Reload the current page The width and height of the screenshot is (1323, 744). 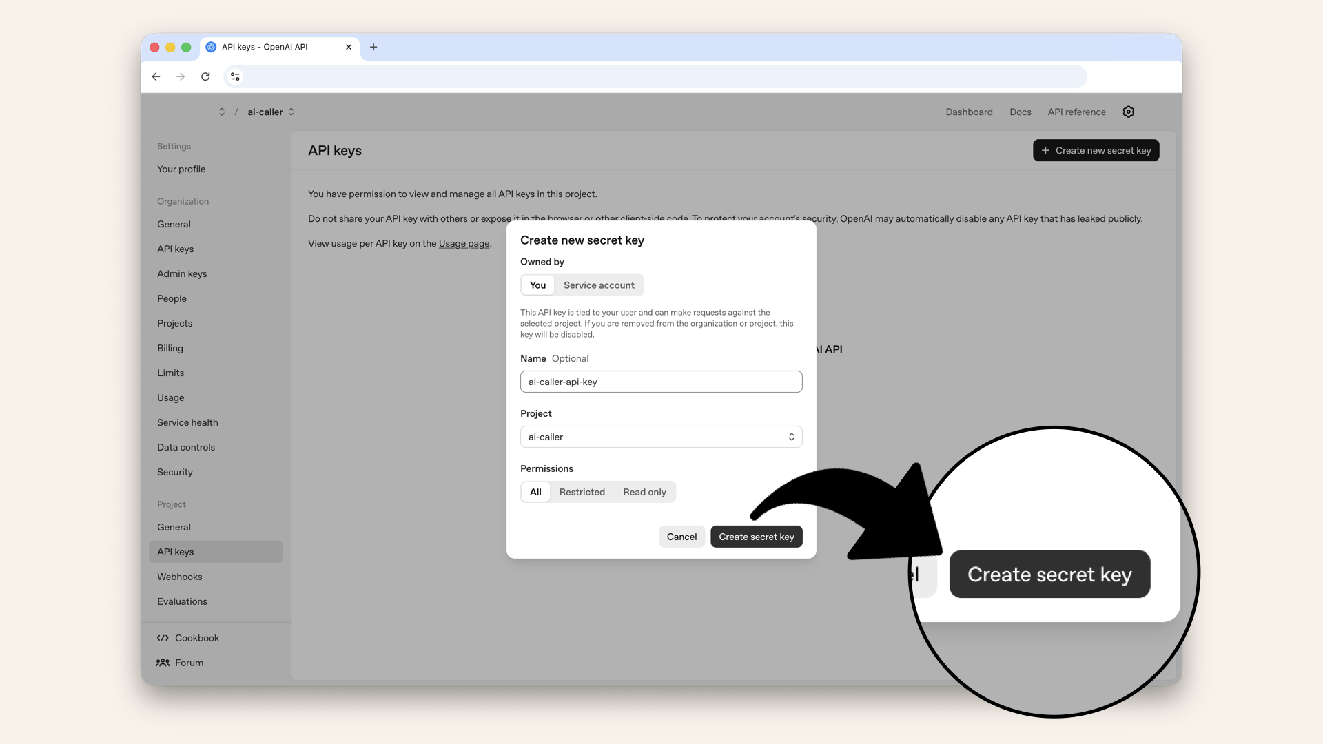[205, 76]
